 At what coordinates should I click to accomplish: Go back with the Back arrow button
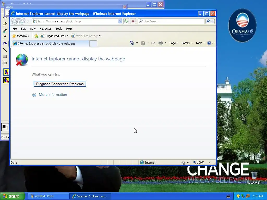[x=15, y=21]
